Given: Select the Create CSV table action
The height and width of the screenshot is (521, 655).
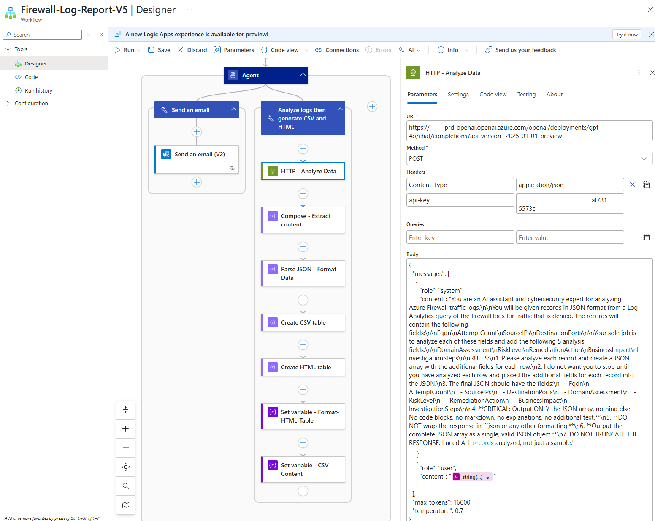Looking at the screenshot, I should (x=303, y=322).
